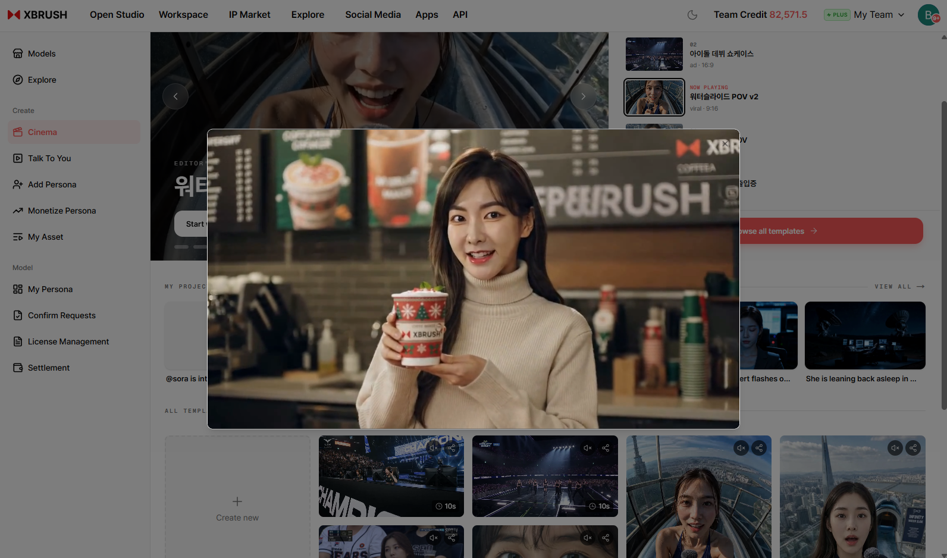947x558 pixels.
Task: Click the XBRUSH logo
Action: coord(37,15)
